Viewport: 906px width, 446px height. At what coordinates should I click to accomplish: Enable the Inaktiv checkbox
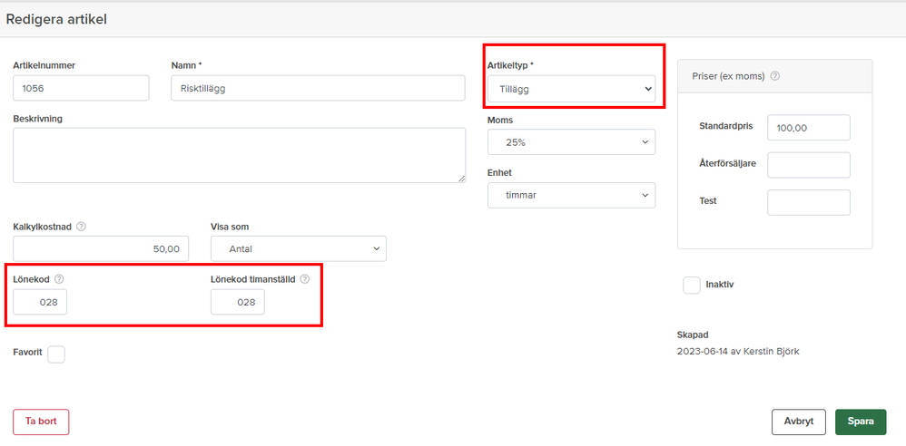point(692,285)
